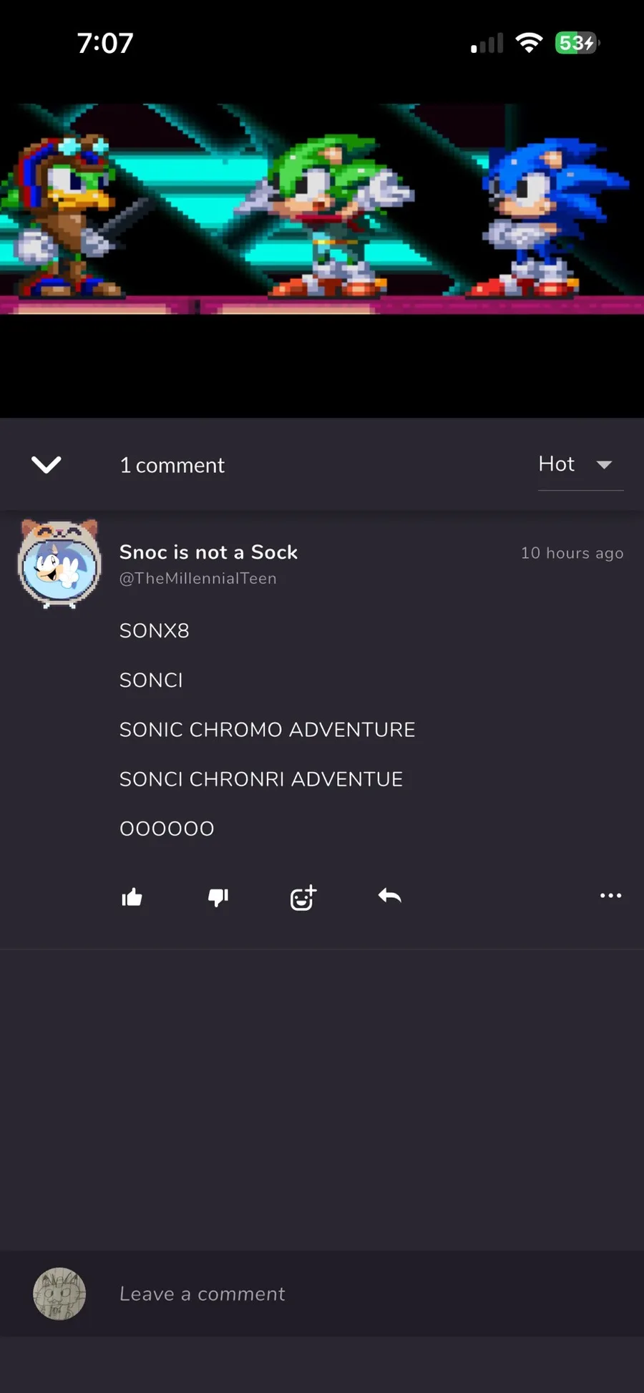Open the Hot sort dropdown

[557, 464]
